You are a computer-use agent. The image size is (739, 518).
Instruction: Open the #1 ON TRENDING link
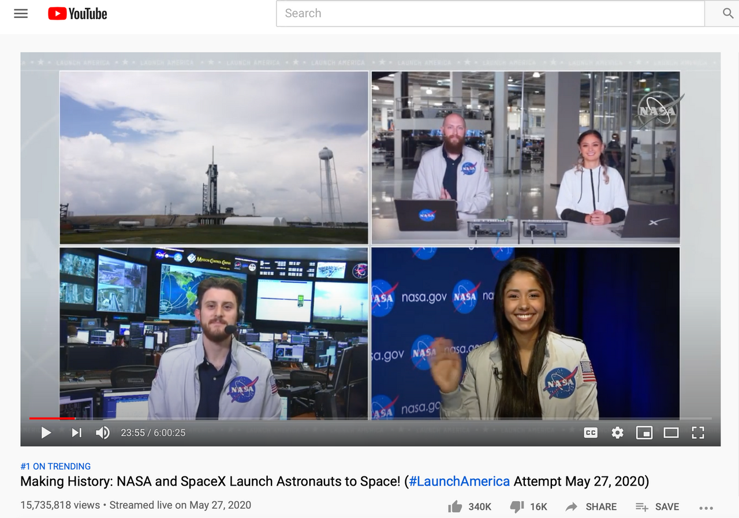pos(55,466)
